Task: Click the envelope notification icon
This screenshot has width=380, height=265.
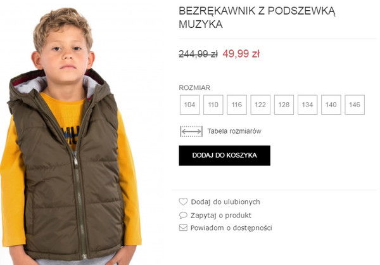Action: (183, 228)
